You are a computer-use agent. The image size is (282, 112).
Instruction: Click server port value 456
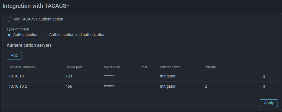pos(69,86)
